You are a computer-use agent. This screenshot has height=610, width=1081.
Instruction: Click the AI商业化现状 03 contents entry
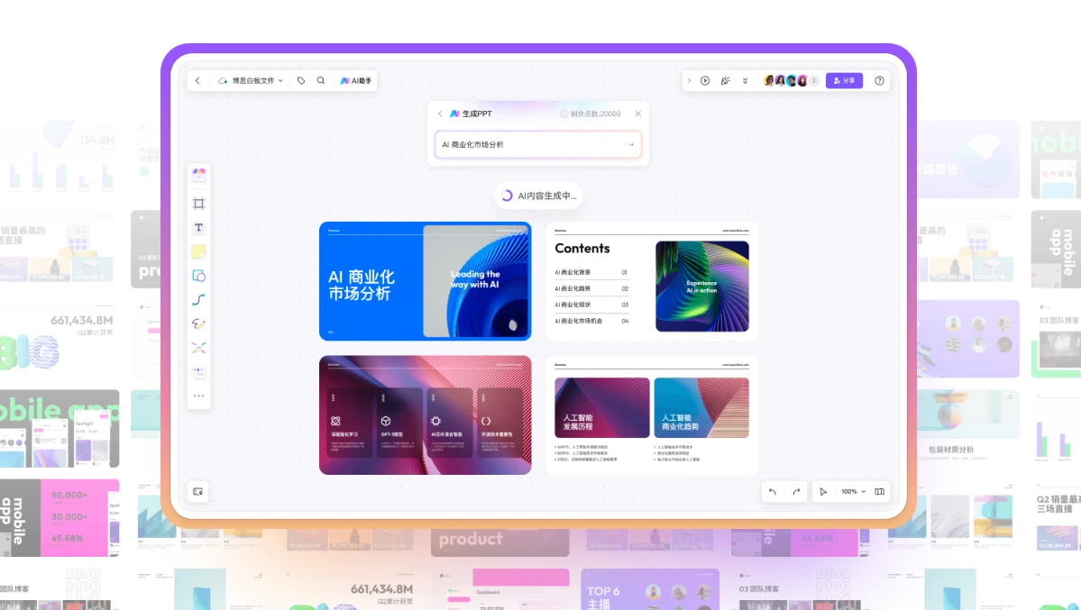coord(591,305)
